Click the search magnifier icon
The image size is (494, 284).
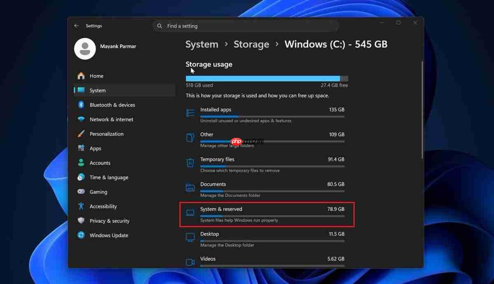click(160, 26)
